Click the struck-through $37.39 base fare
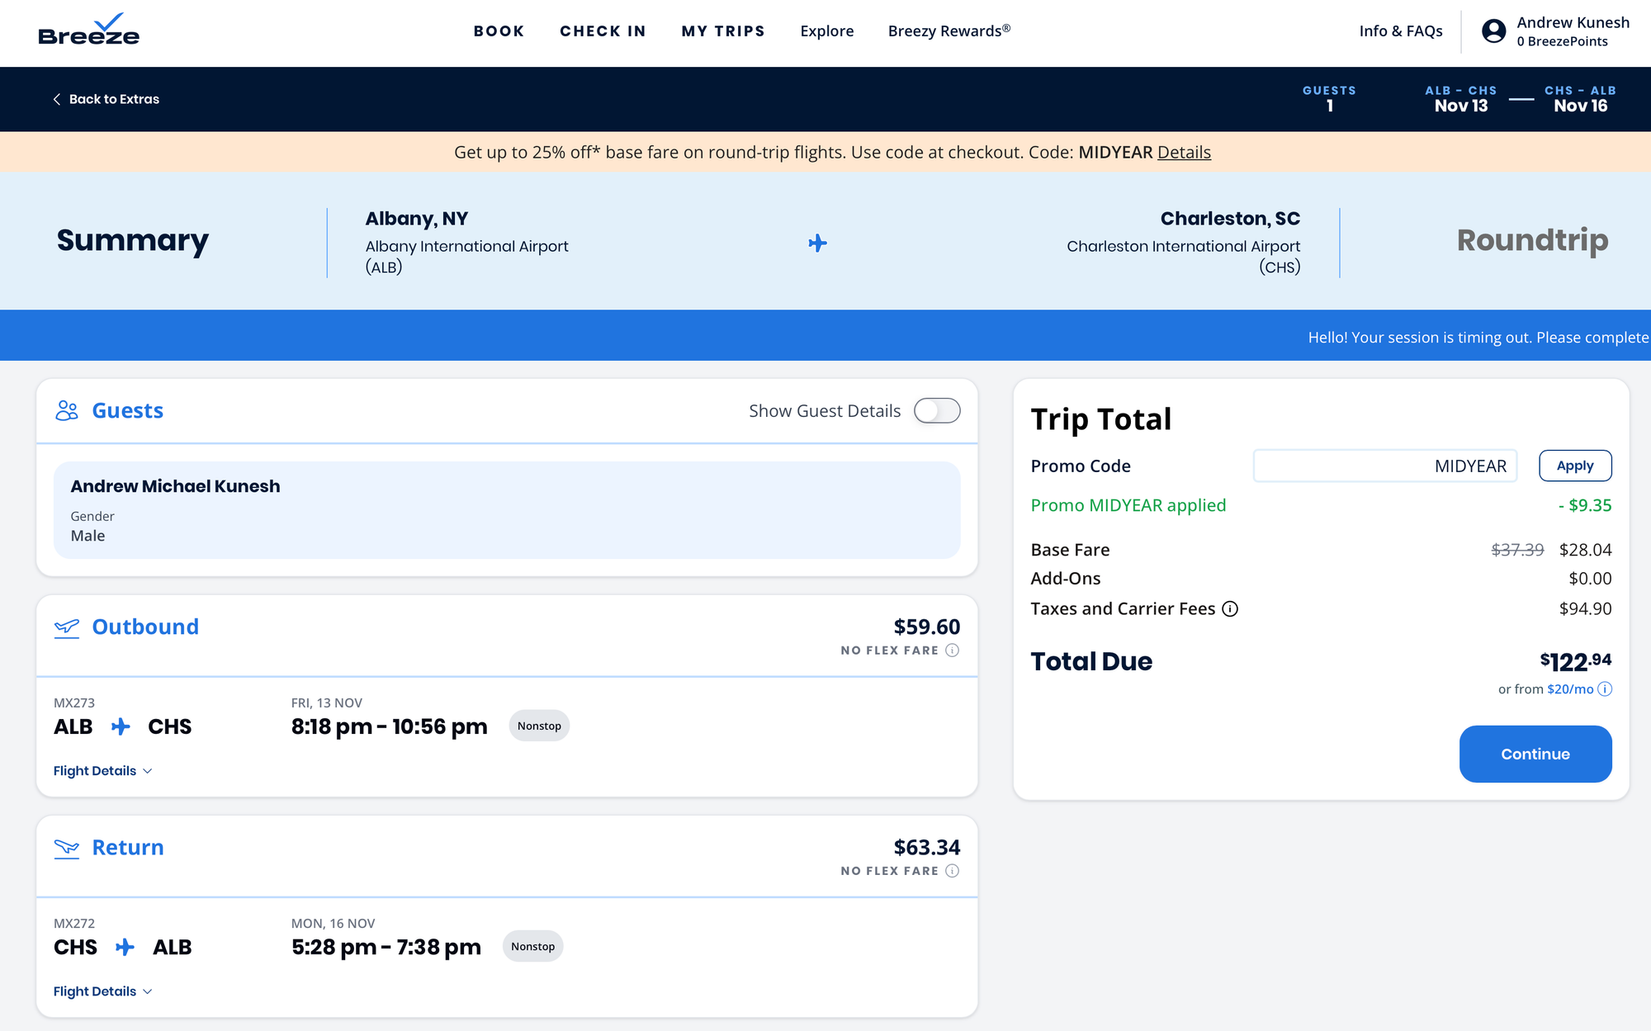1651x1031 pixels. [x=1517, y=550]
